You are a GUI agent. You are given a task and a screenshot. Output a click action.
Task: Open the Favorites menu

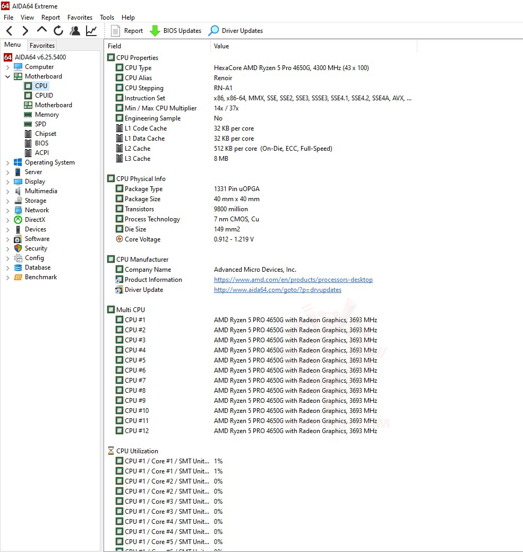click(x=80, y=17)
